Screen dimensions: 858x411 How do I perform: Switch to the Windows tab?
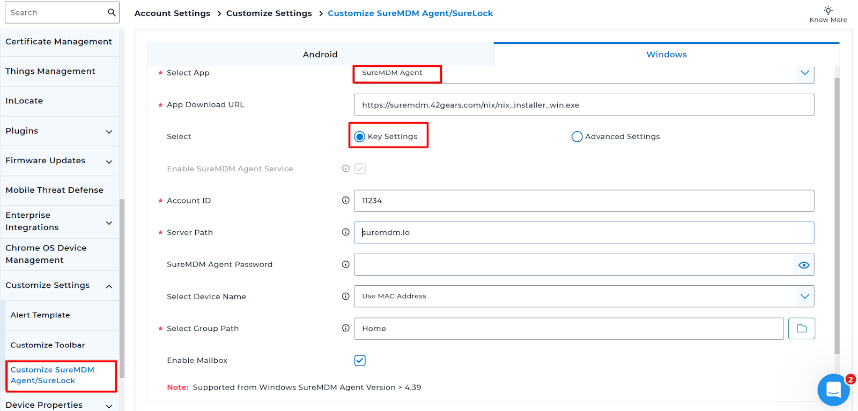667,54
